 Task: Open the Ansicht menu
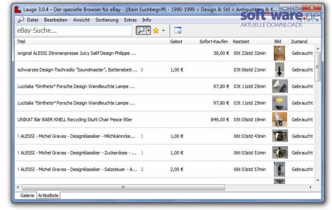coord(82,20)
